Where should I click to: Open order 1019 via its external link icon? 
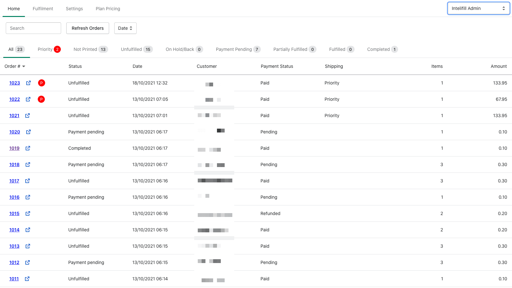[x=28, y=148]
